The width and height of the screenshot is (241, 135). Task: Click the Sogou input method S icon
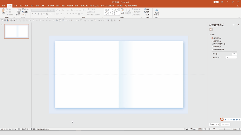(x=222, y=119)
